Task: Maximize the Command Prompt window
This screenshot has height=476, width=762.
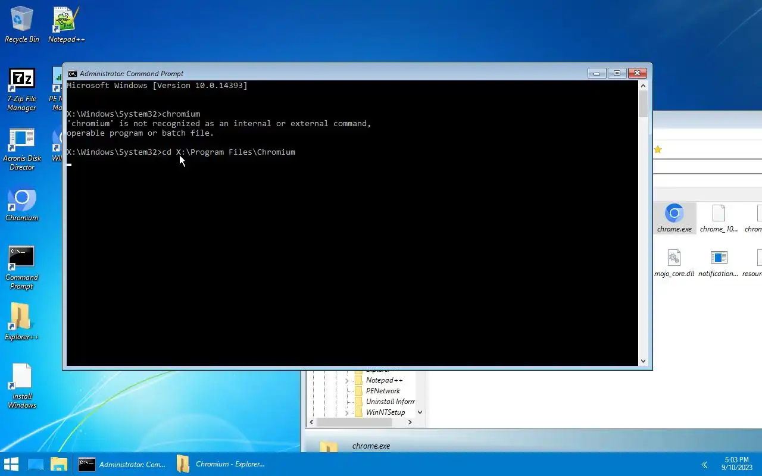Action: click(x=617, y=73)
